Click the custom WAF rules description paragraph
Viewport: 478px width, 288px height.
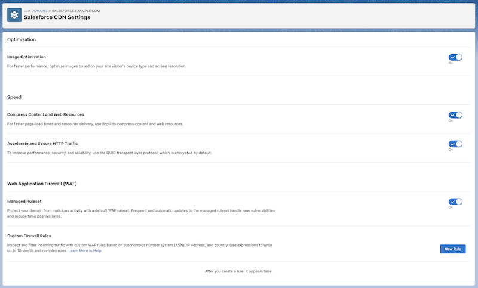tap(140, 248)
